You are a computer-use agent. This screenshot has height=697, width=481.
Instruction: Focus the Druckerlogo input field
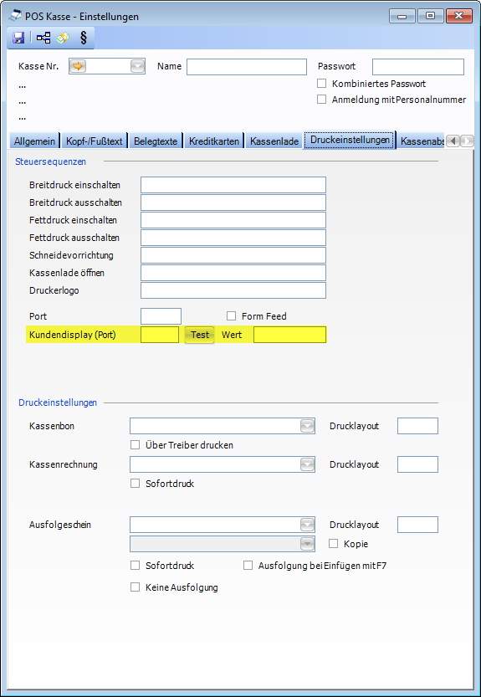click(x=233, y=290)
